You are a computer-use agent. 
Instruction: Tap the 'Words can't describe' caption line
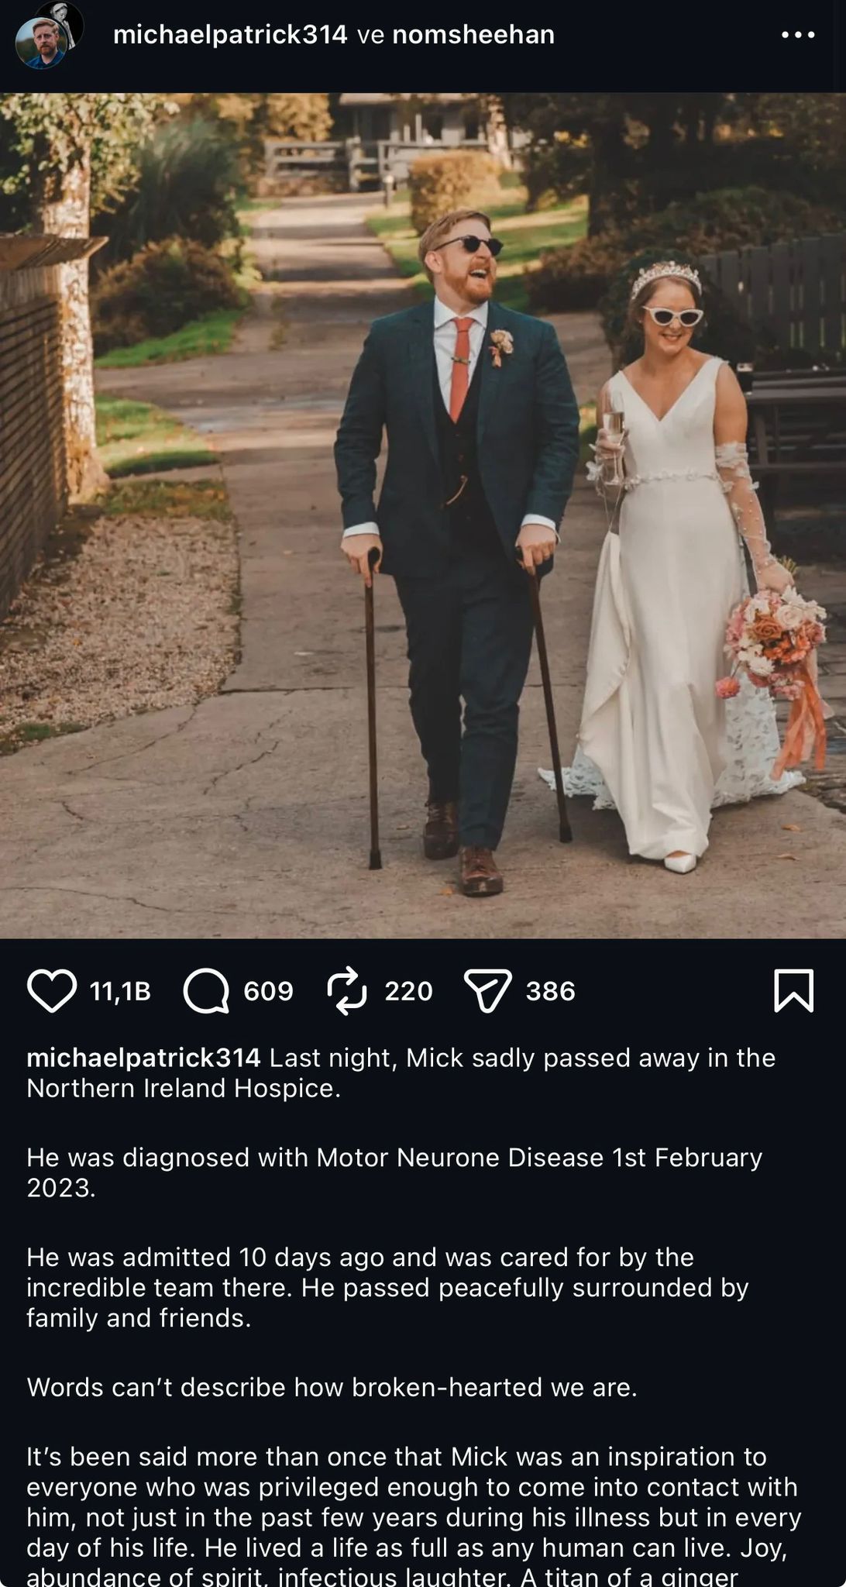332,1387
